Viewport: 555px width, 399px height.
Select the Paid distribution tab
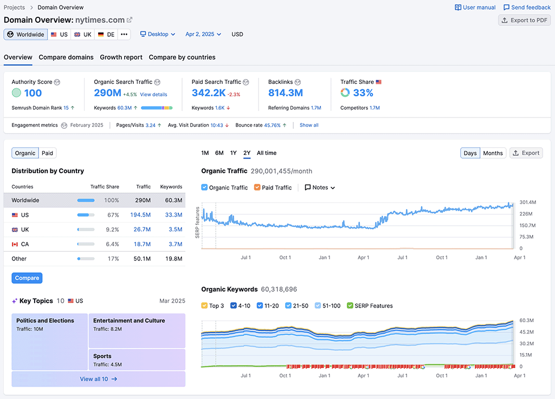tap(48, 153)
